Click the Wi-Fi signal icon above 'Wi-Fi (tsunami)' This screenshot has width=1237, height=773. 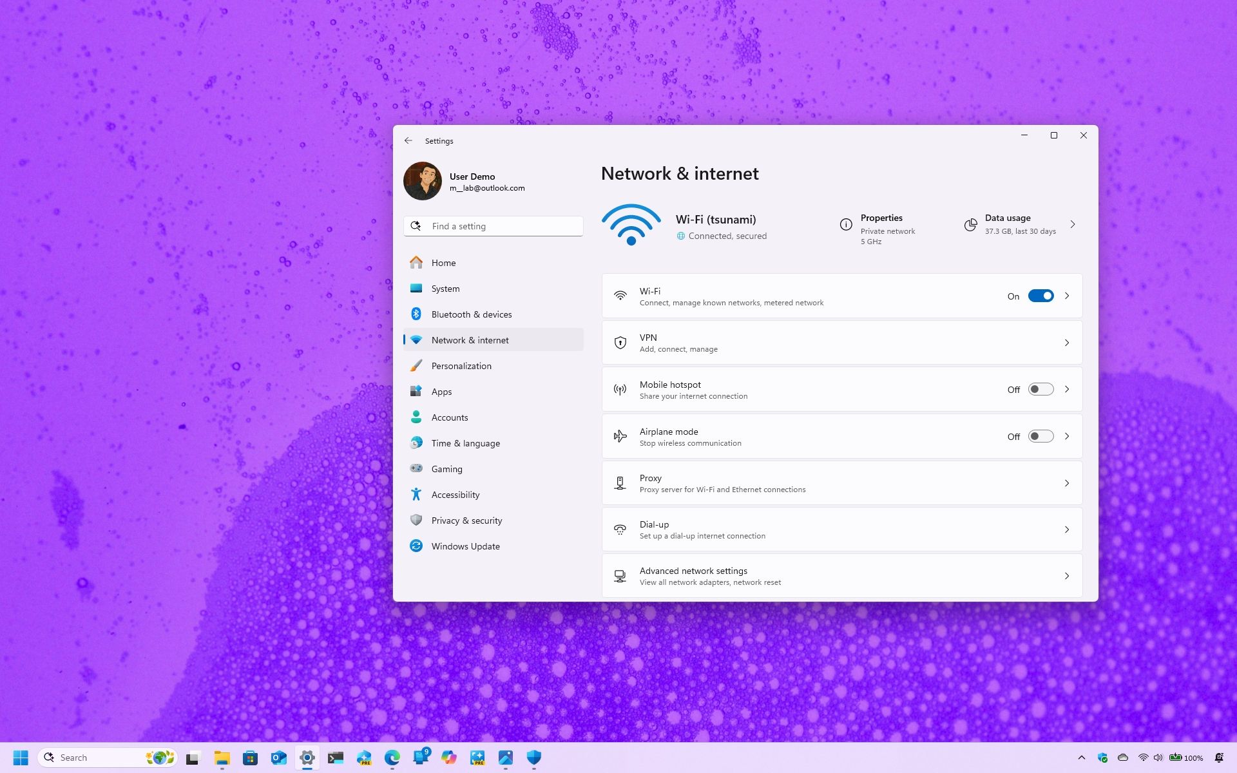pyautogui.click(x=631, y=225)
